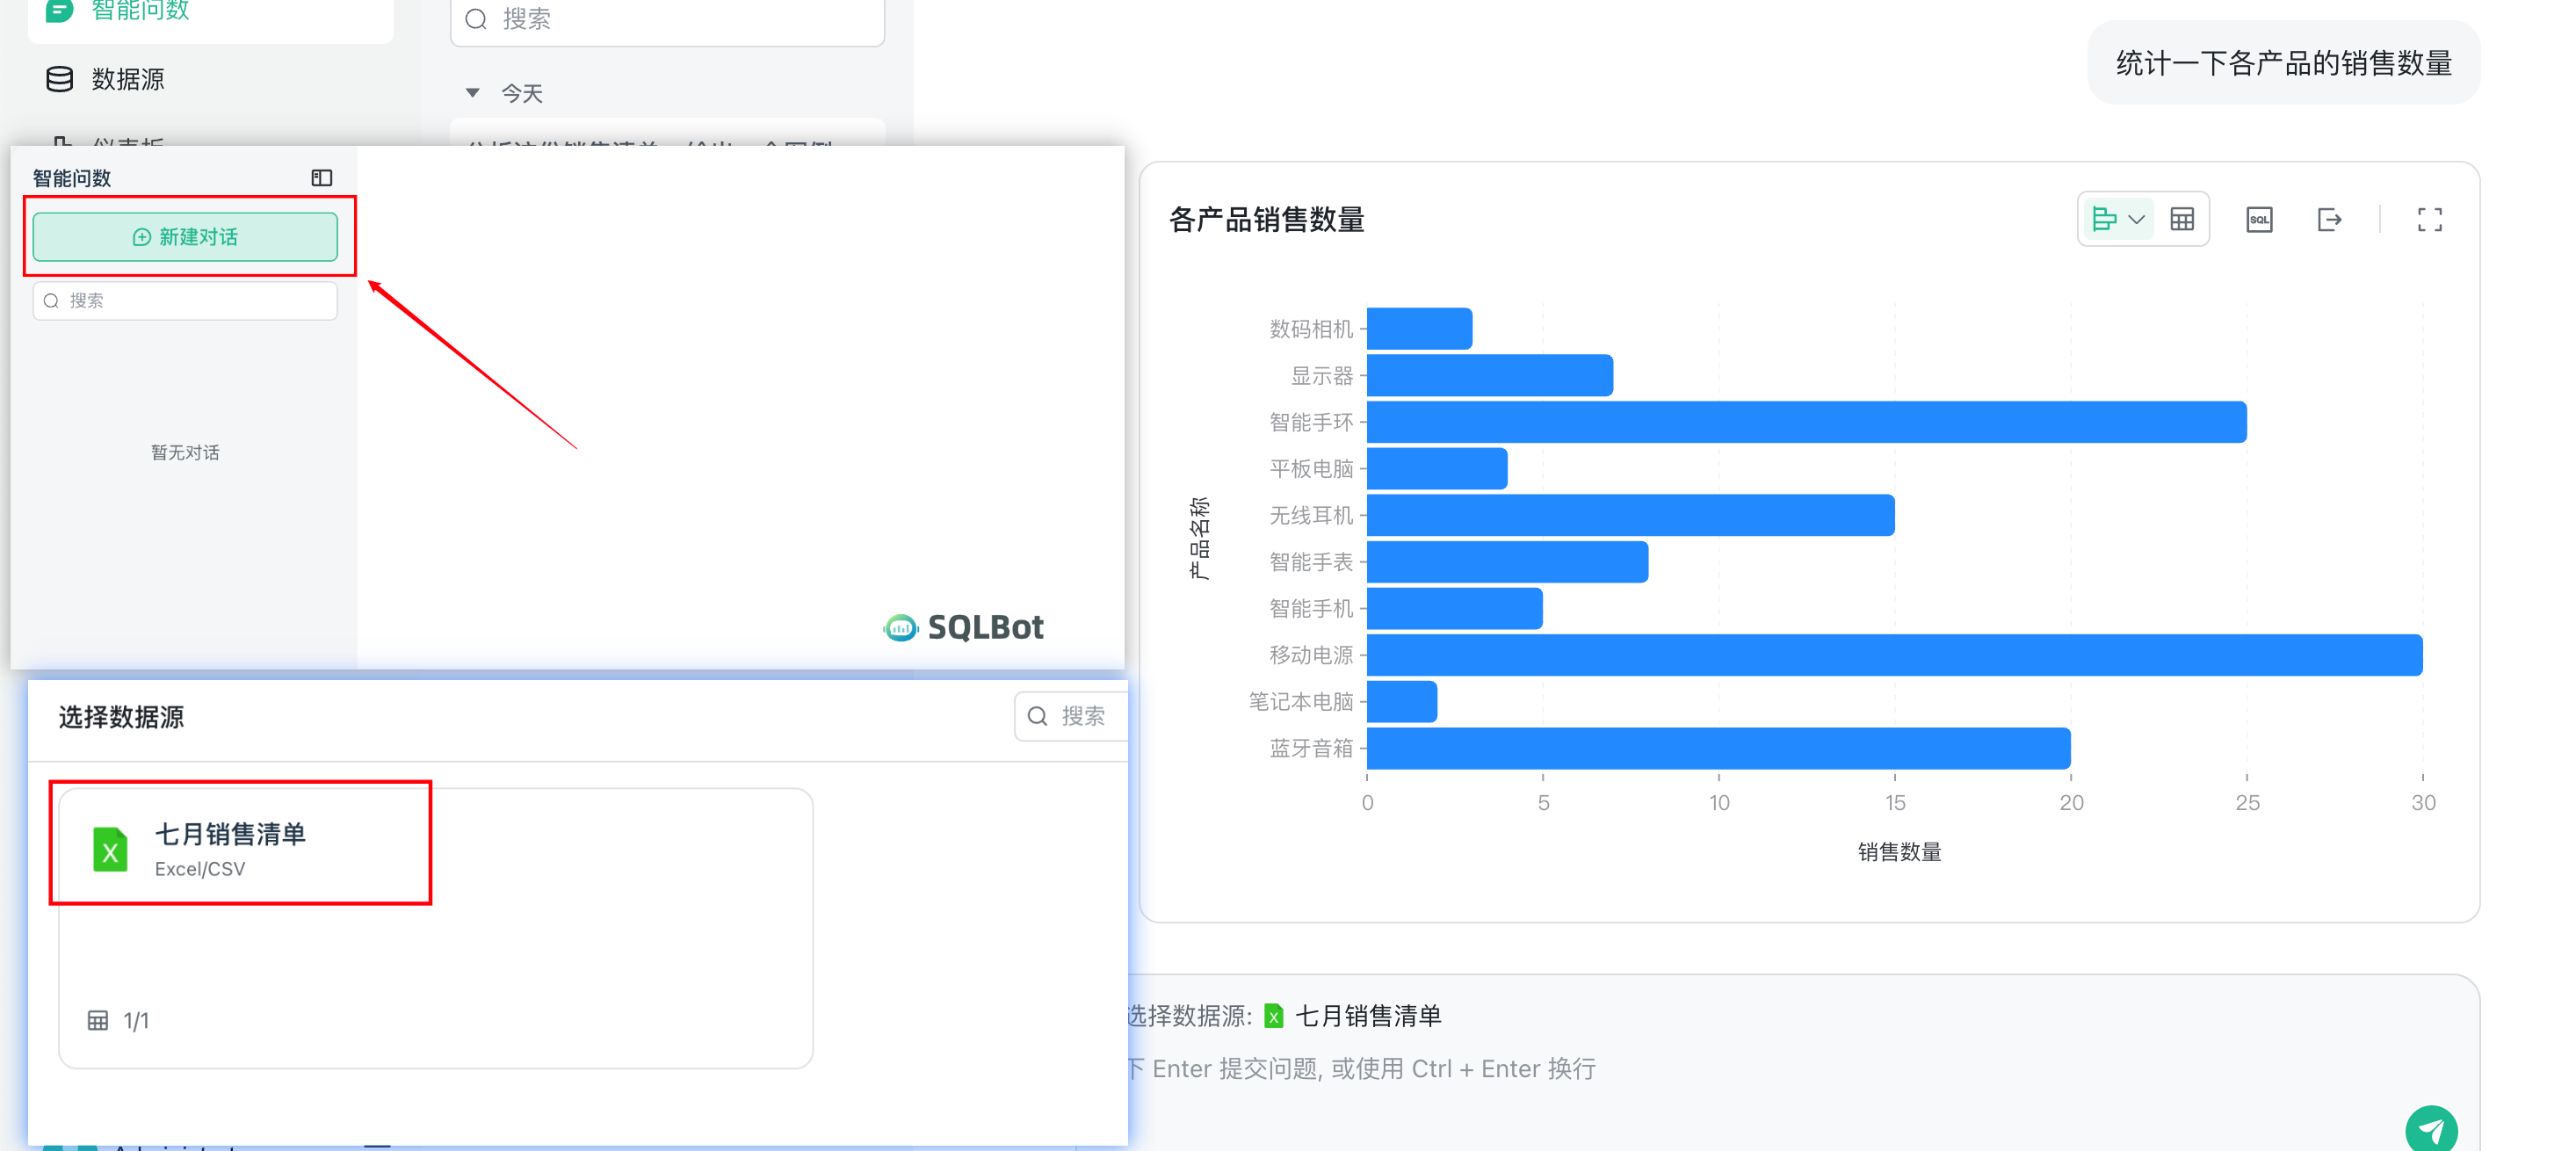Image resolution: width=2576 pixels, height=1151 pixels.
Task: Click the SQLBot logo
Action: click(x=963, y=627)
